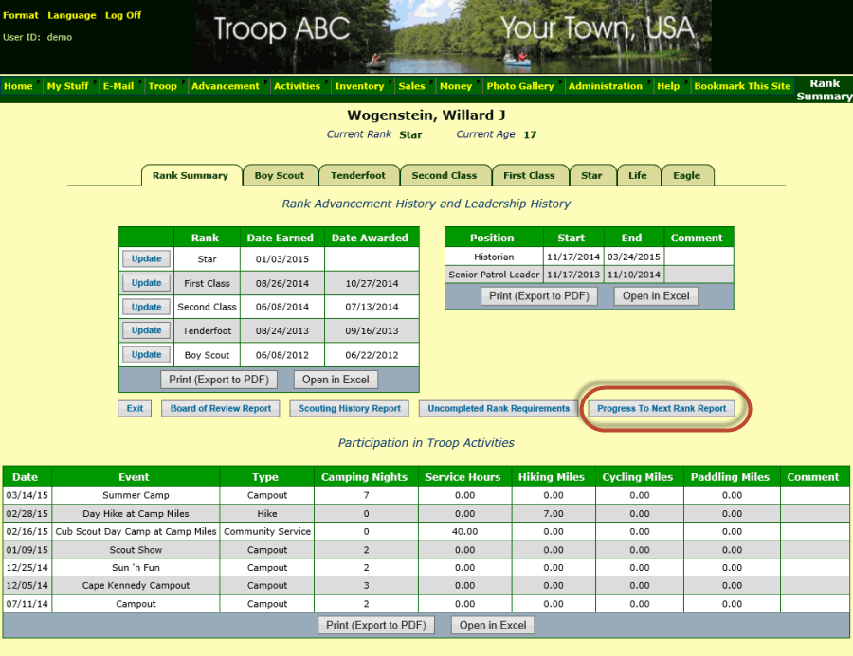Click the Camping Nights column header
Image resolution: width=853 pixels, height=656 pixels.
(x=364, y=477)
